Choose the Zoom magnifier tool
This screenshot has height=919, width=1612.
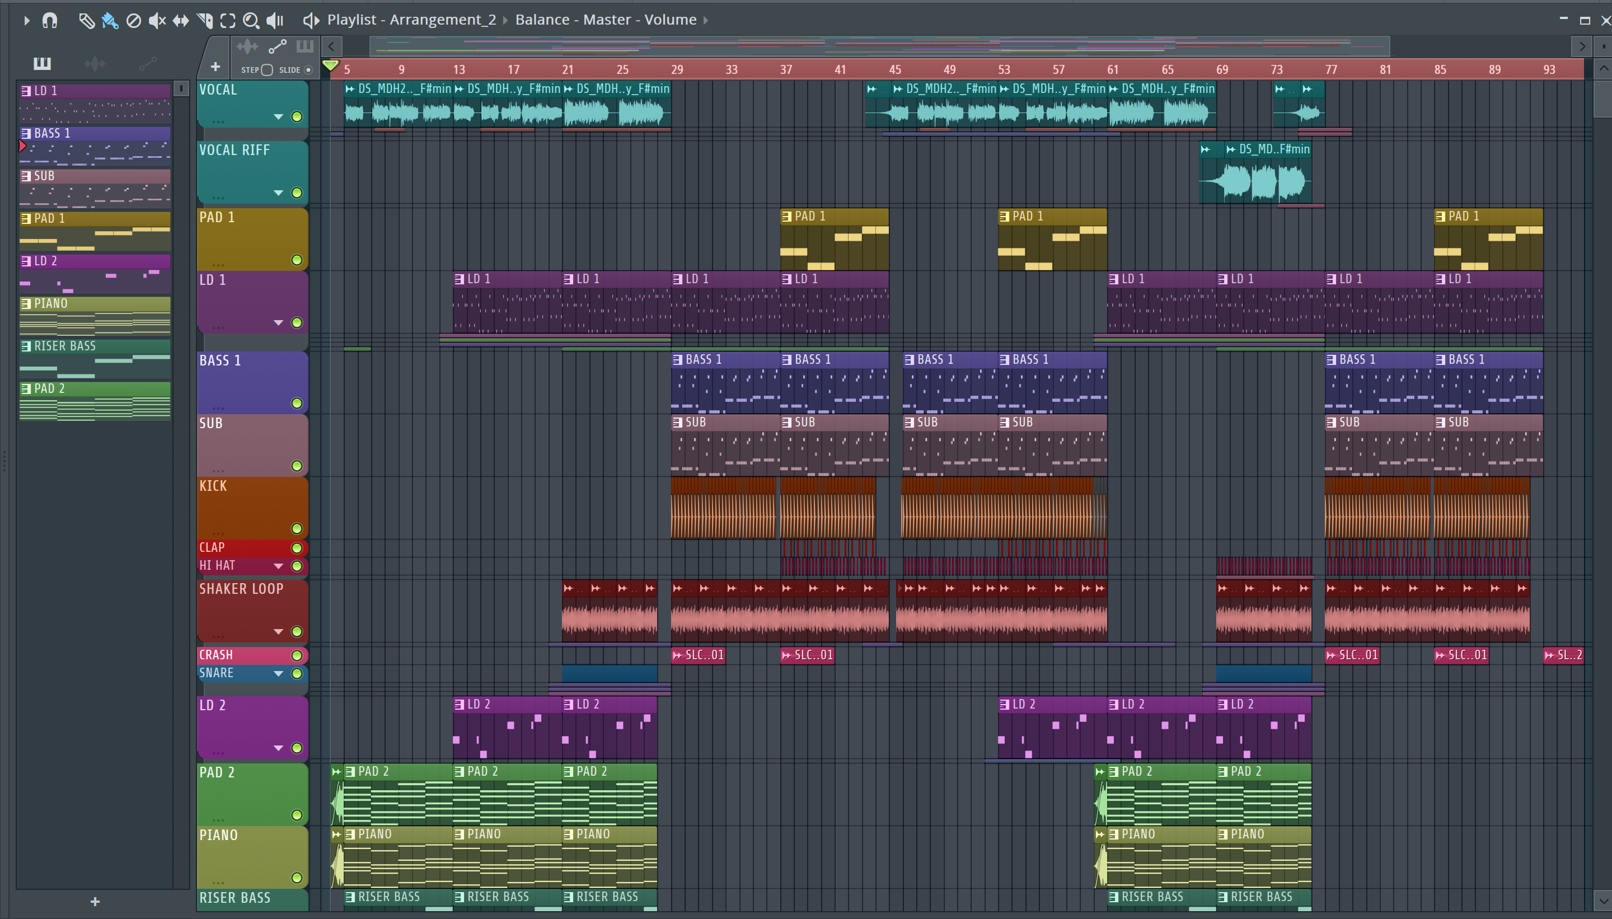(251, 20)
